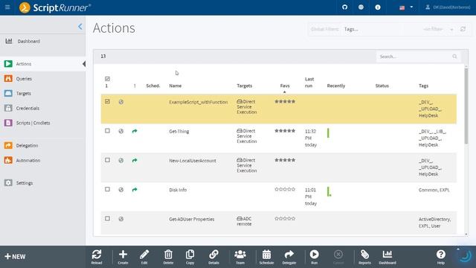Click the NEW button
Viewport: 476px width, 268px height.
pyautogui.click(x=15, y=257)
